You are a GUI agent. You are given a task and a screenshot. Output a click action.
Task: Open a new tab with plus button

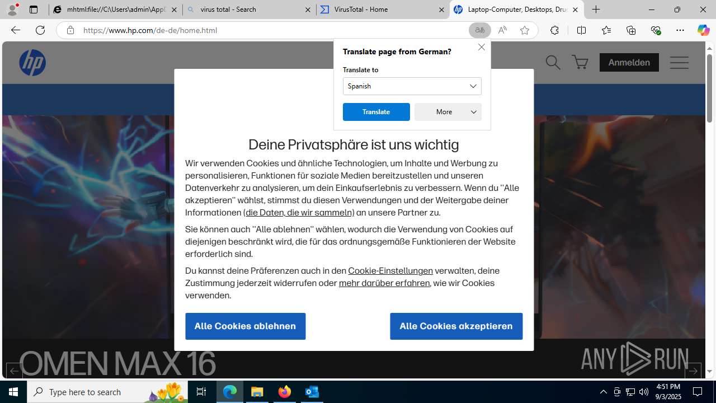click(596, 10)
